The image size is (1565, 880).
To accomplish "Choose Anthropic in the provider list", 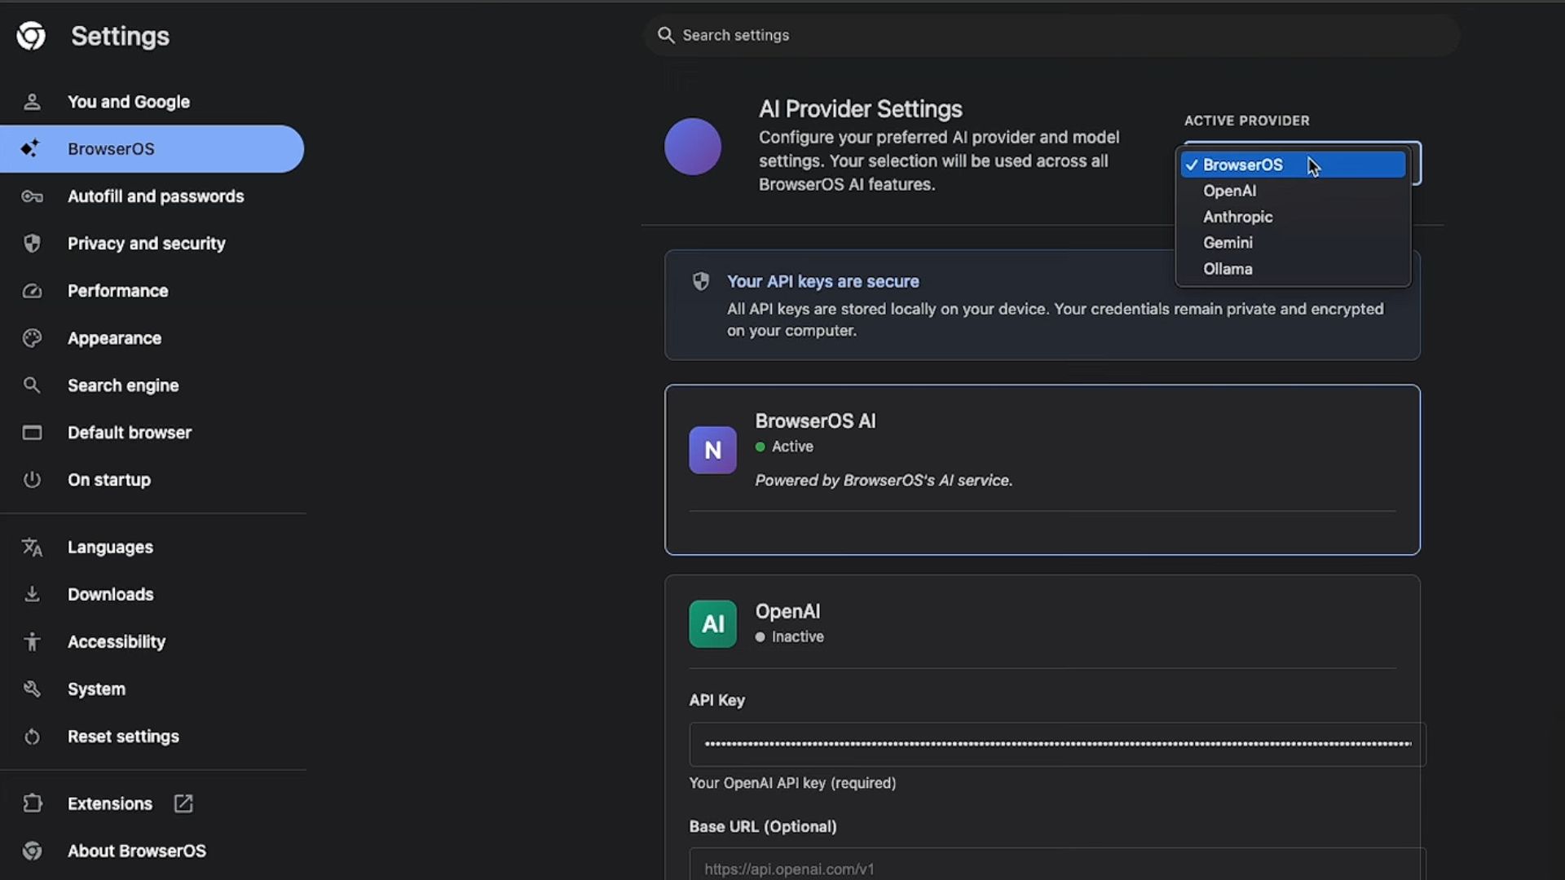I will pos(1237,217).
